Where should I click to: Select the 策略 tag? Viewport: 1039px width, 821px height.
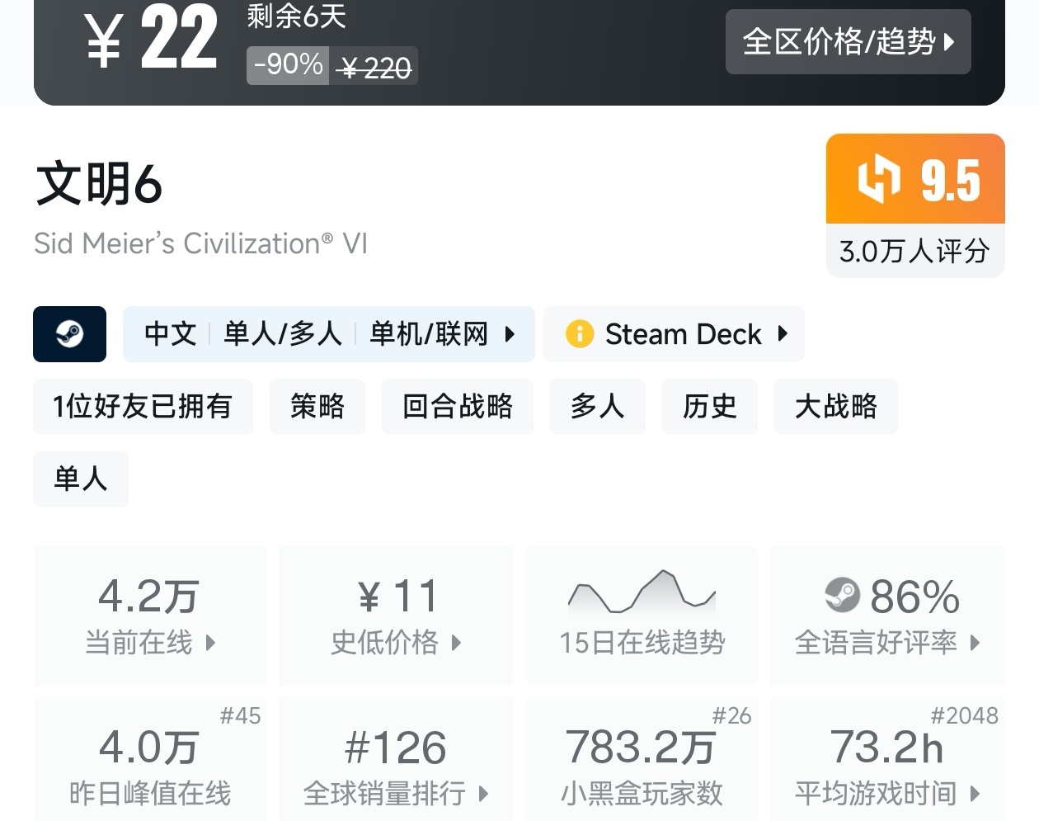pos(317,406)
